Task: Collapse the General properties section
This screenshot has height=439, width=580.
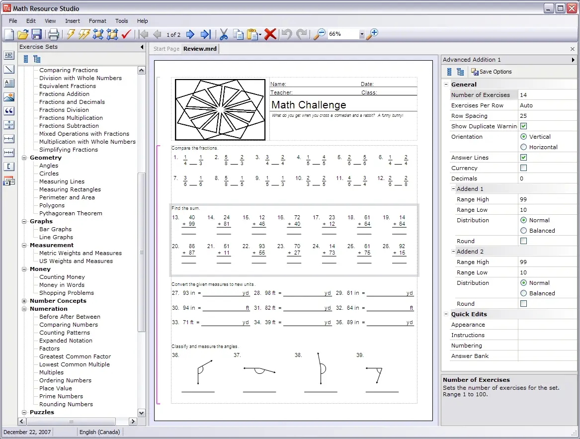Action: (x=446, y=85)
